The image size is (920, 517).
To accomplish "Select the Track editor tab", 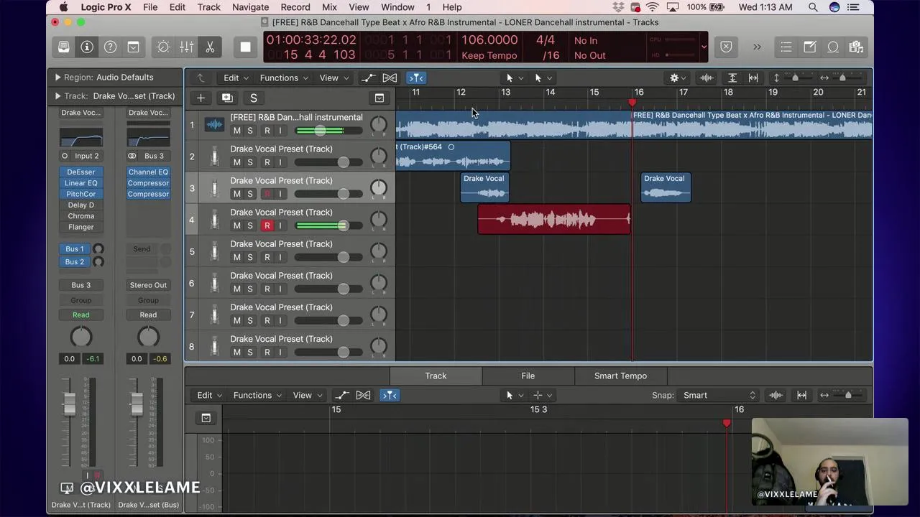I will coord(436,376).
